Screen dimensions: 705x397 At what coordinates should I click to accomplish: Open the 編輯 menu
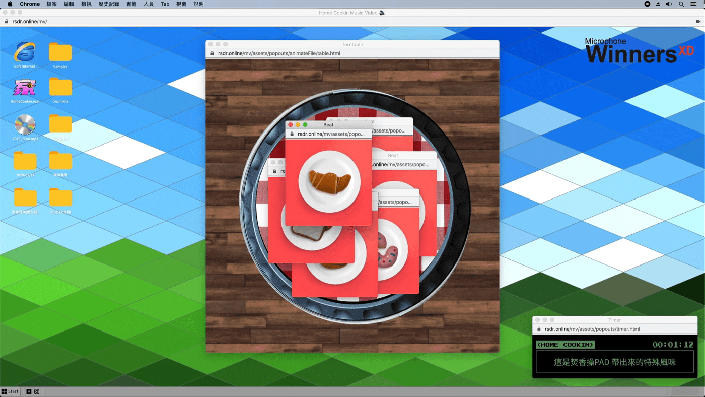[x=69, y=4]
